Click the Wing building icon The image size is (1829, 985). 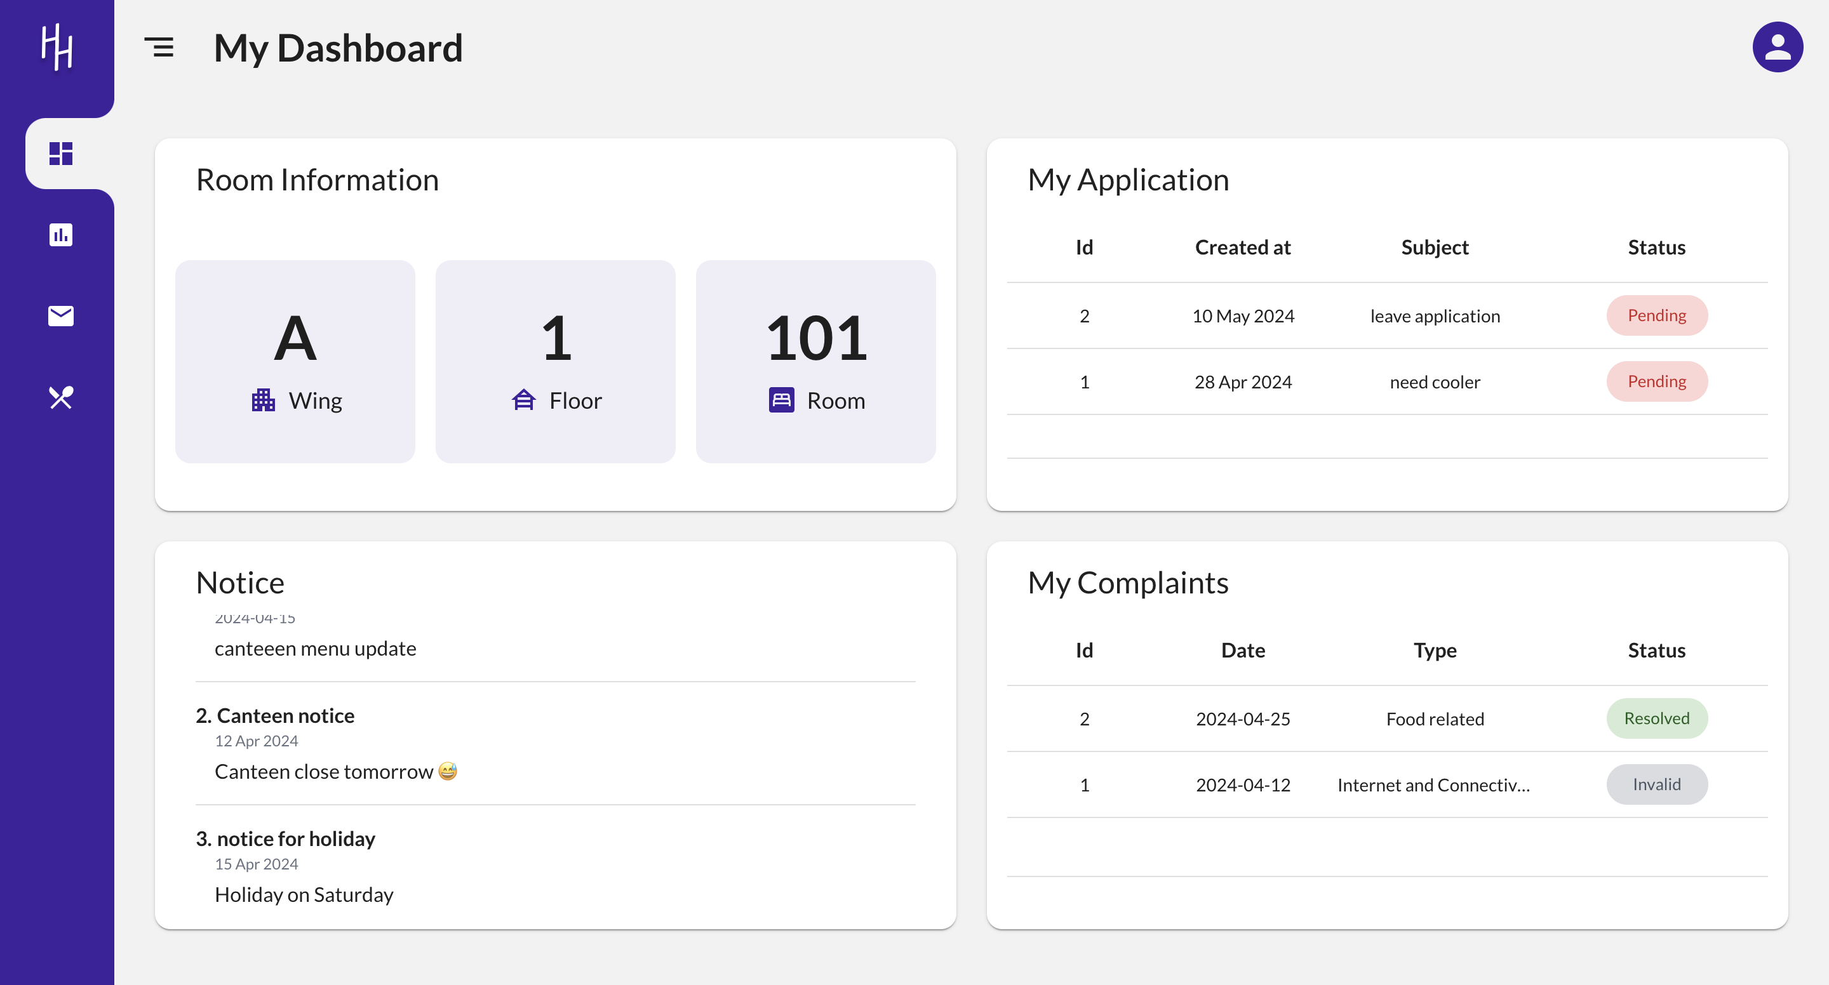[x=264, y=400]
